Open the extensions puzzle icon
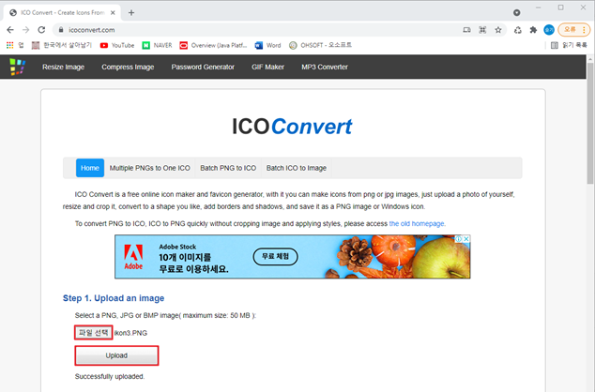This screenshot has width=595, height=392. [x=533, y=30]
